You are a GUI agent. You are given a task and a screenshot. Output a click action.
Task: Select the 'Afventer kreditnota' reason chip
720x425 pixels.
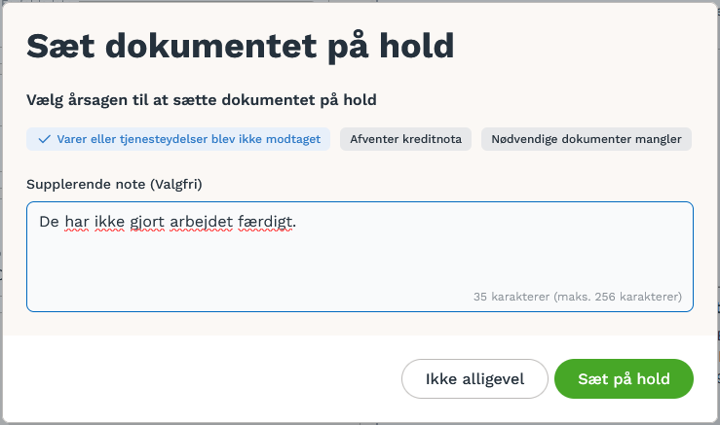tap(405, 139)
